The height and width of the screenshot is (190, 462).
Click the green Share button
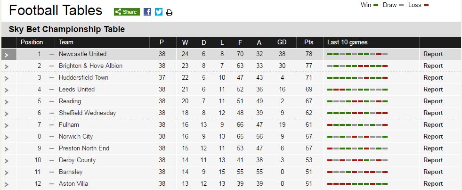click(x=127, y=12)
